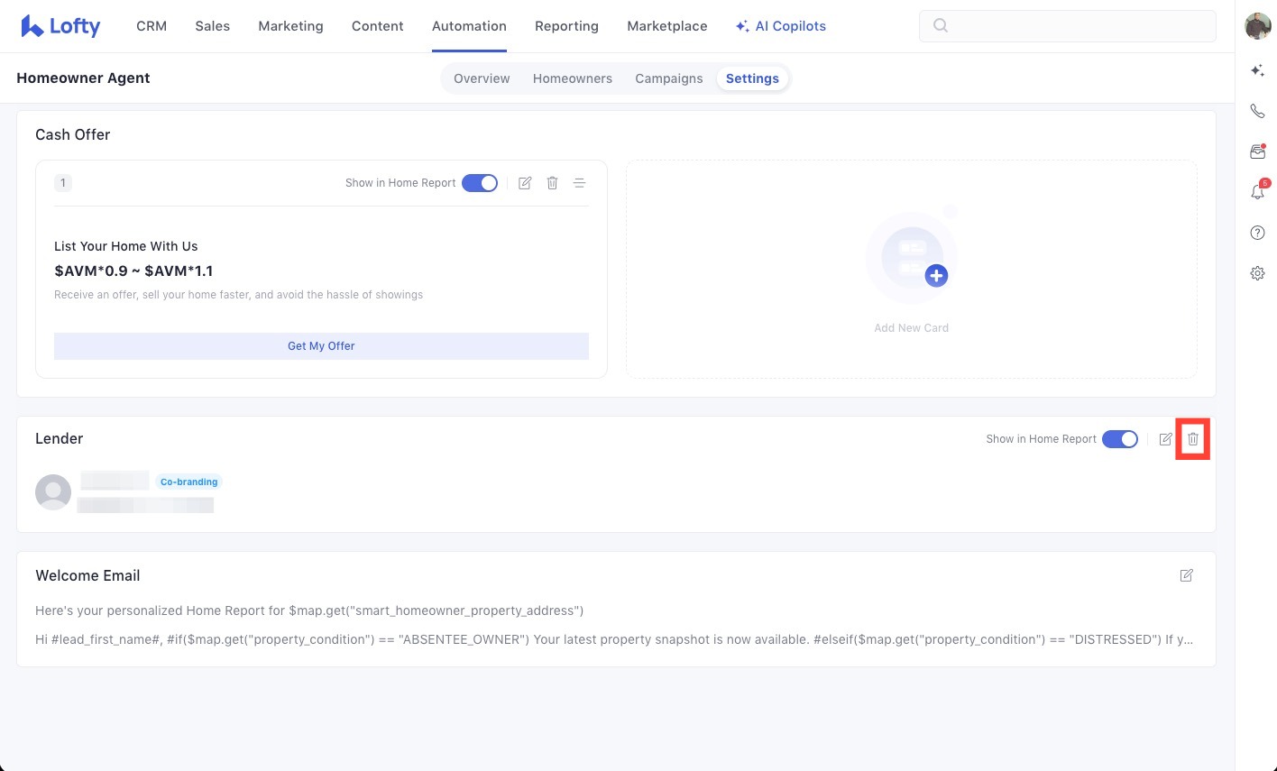
Task: Click the Get My Offer button
Action: click(321, 346)
